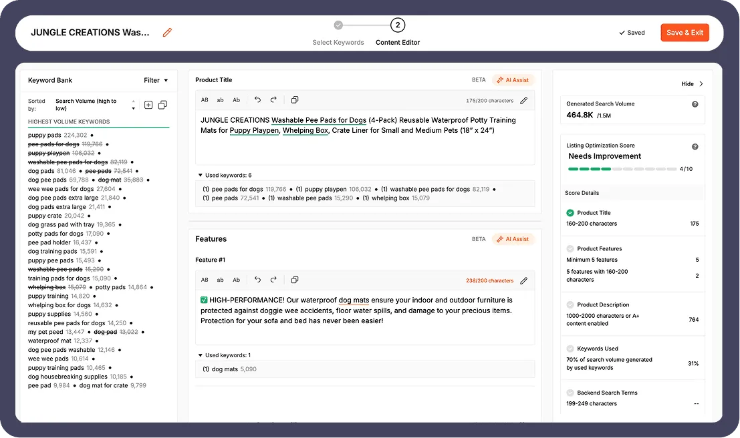Click the Saved status indicator
Image resolution: width=740 pixels, height=438 pixels.
click(x=632, y=33)
